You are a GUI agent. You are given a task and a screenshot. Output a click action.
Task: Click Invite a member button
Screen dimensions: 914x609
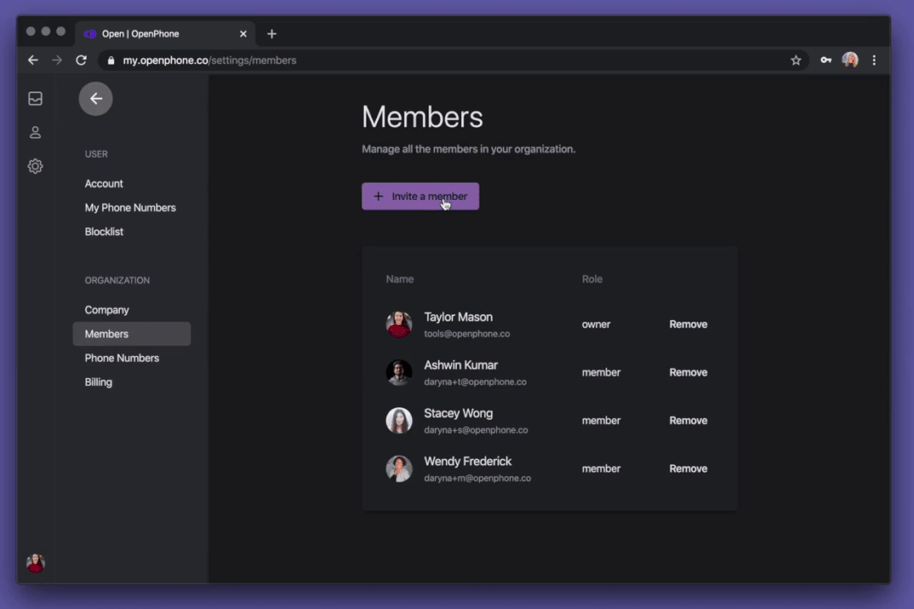(x=420, y=196)
